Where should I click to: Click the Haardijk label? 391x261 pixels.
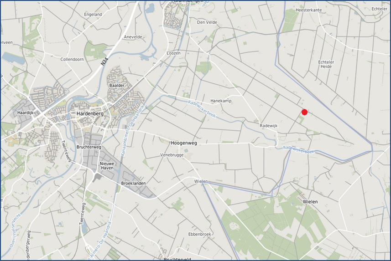25,113
